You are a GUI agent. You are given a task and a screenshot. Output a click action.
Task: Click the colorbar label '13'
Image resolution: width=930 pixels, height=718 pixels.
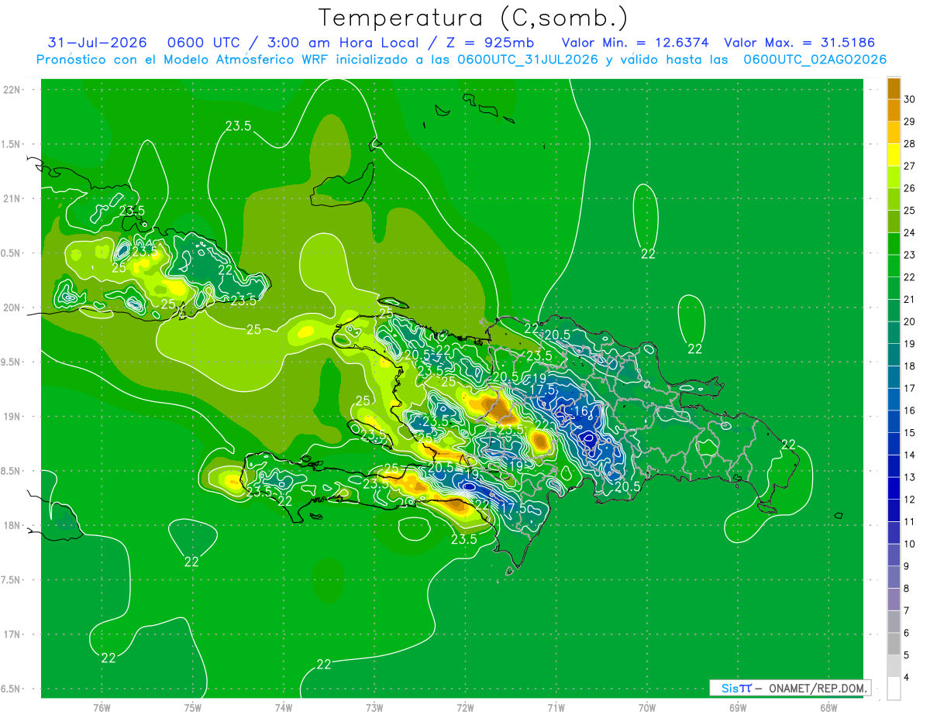coord(909,477)
